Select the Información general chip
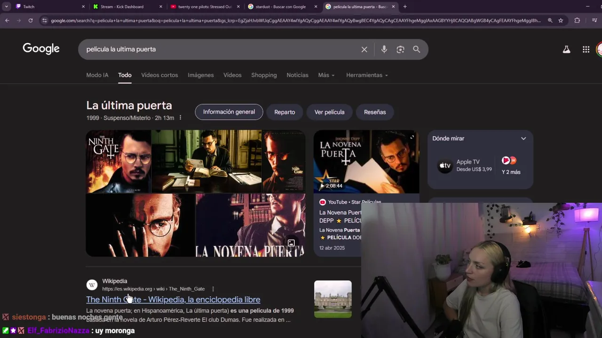 pyautogui.click(x=229, y=112)
